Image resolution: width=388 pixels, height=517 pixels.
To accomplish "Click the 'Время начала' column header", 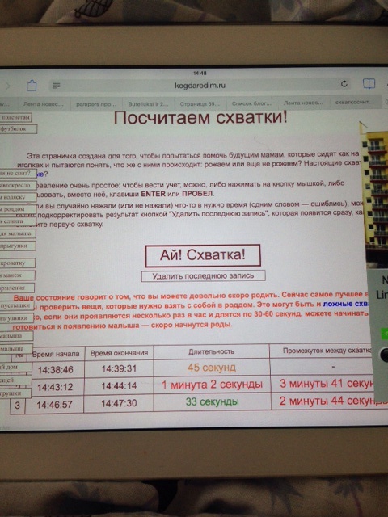I will point(56,354).
